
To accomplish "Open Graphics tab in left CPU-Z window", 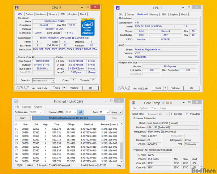I will click(x=73, y=14).
